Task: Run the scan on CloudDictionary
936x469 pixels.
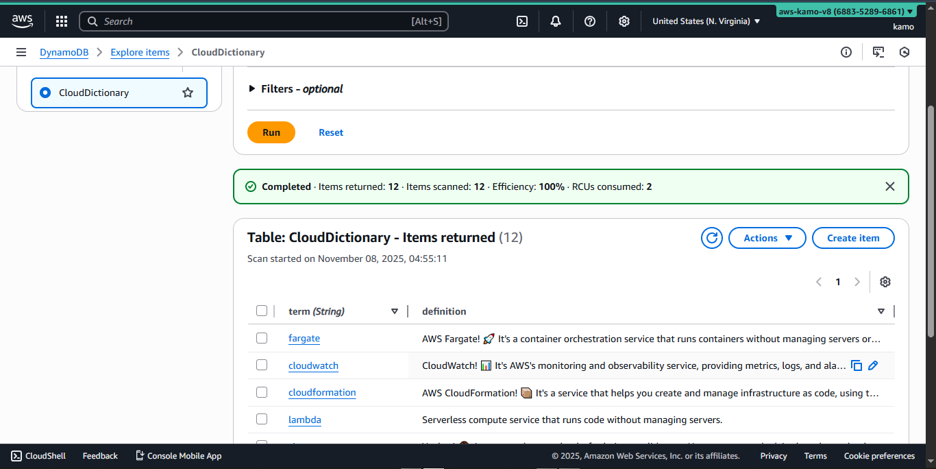Action: pos(271,132)
